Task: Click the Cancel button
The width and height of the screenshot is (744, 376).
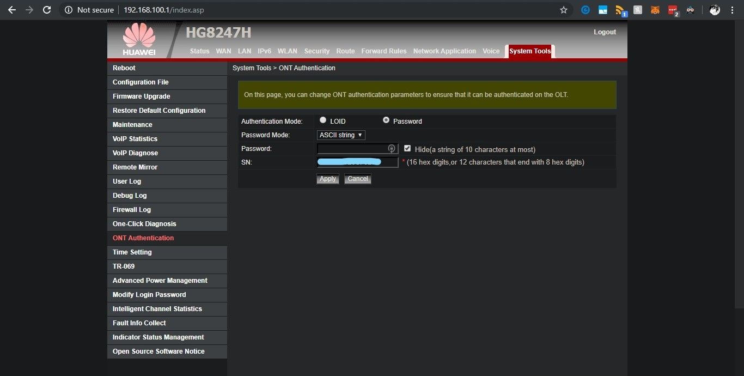Action: click(x=357, y=179)
